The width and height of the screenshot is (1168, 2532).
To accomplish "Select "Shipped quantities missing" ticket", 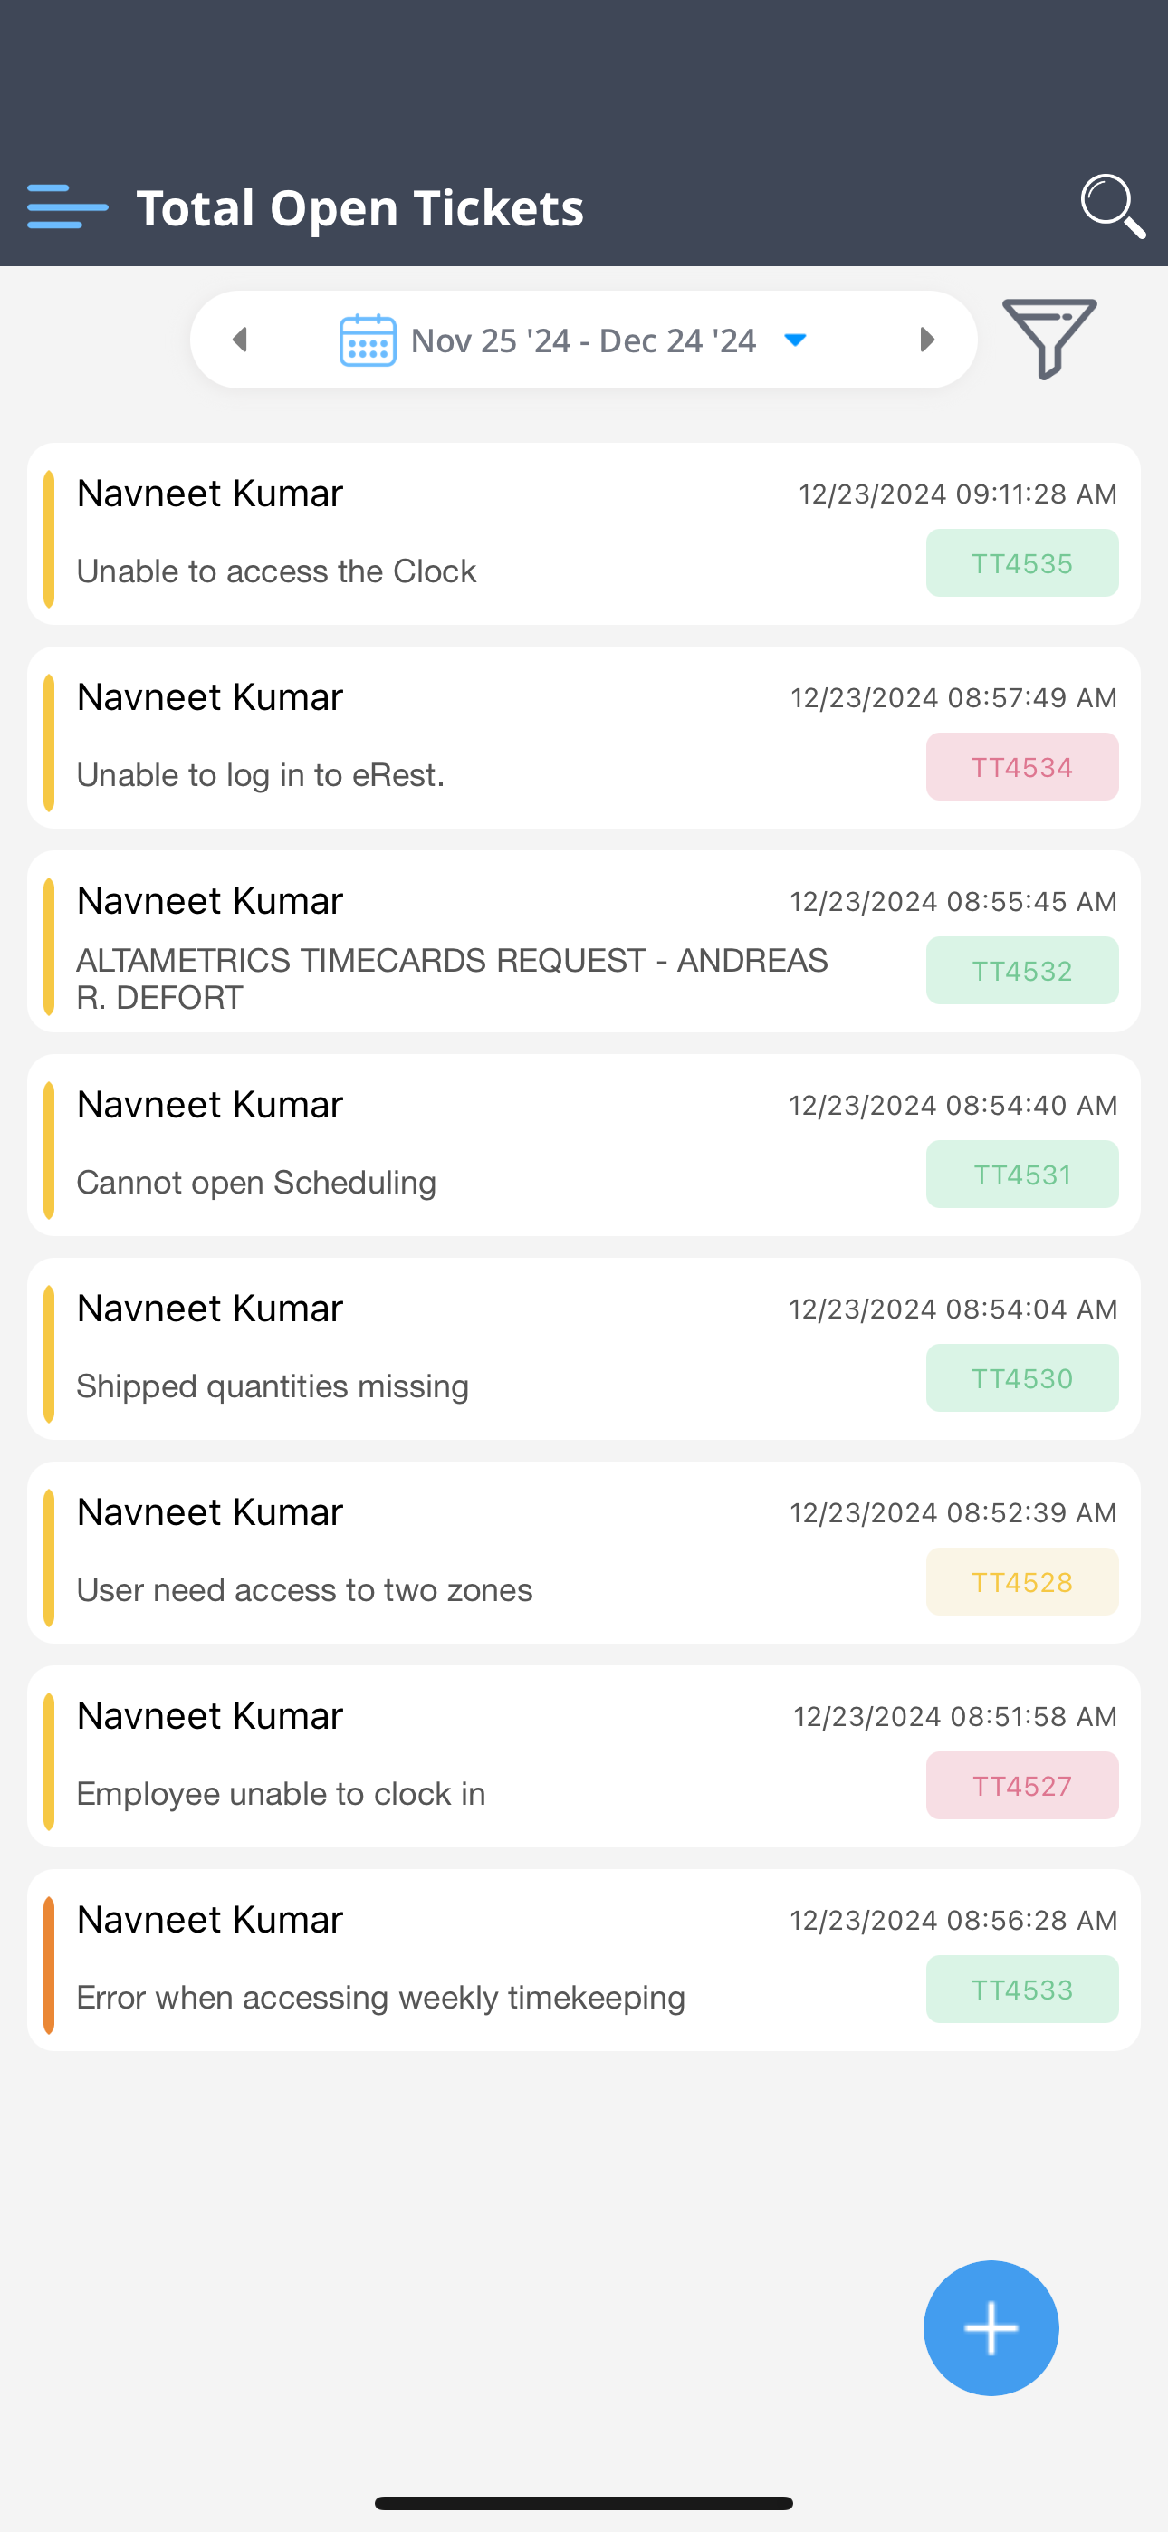I will click(273, 1386).
